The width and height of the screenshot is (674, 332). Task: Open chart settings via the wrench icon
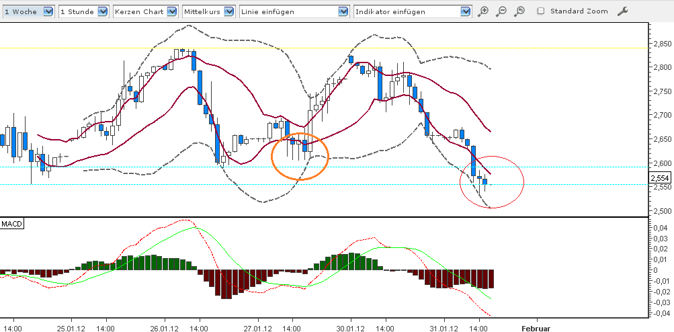click(x=622, y=11)
